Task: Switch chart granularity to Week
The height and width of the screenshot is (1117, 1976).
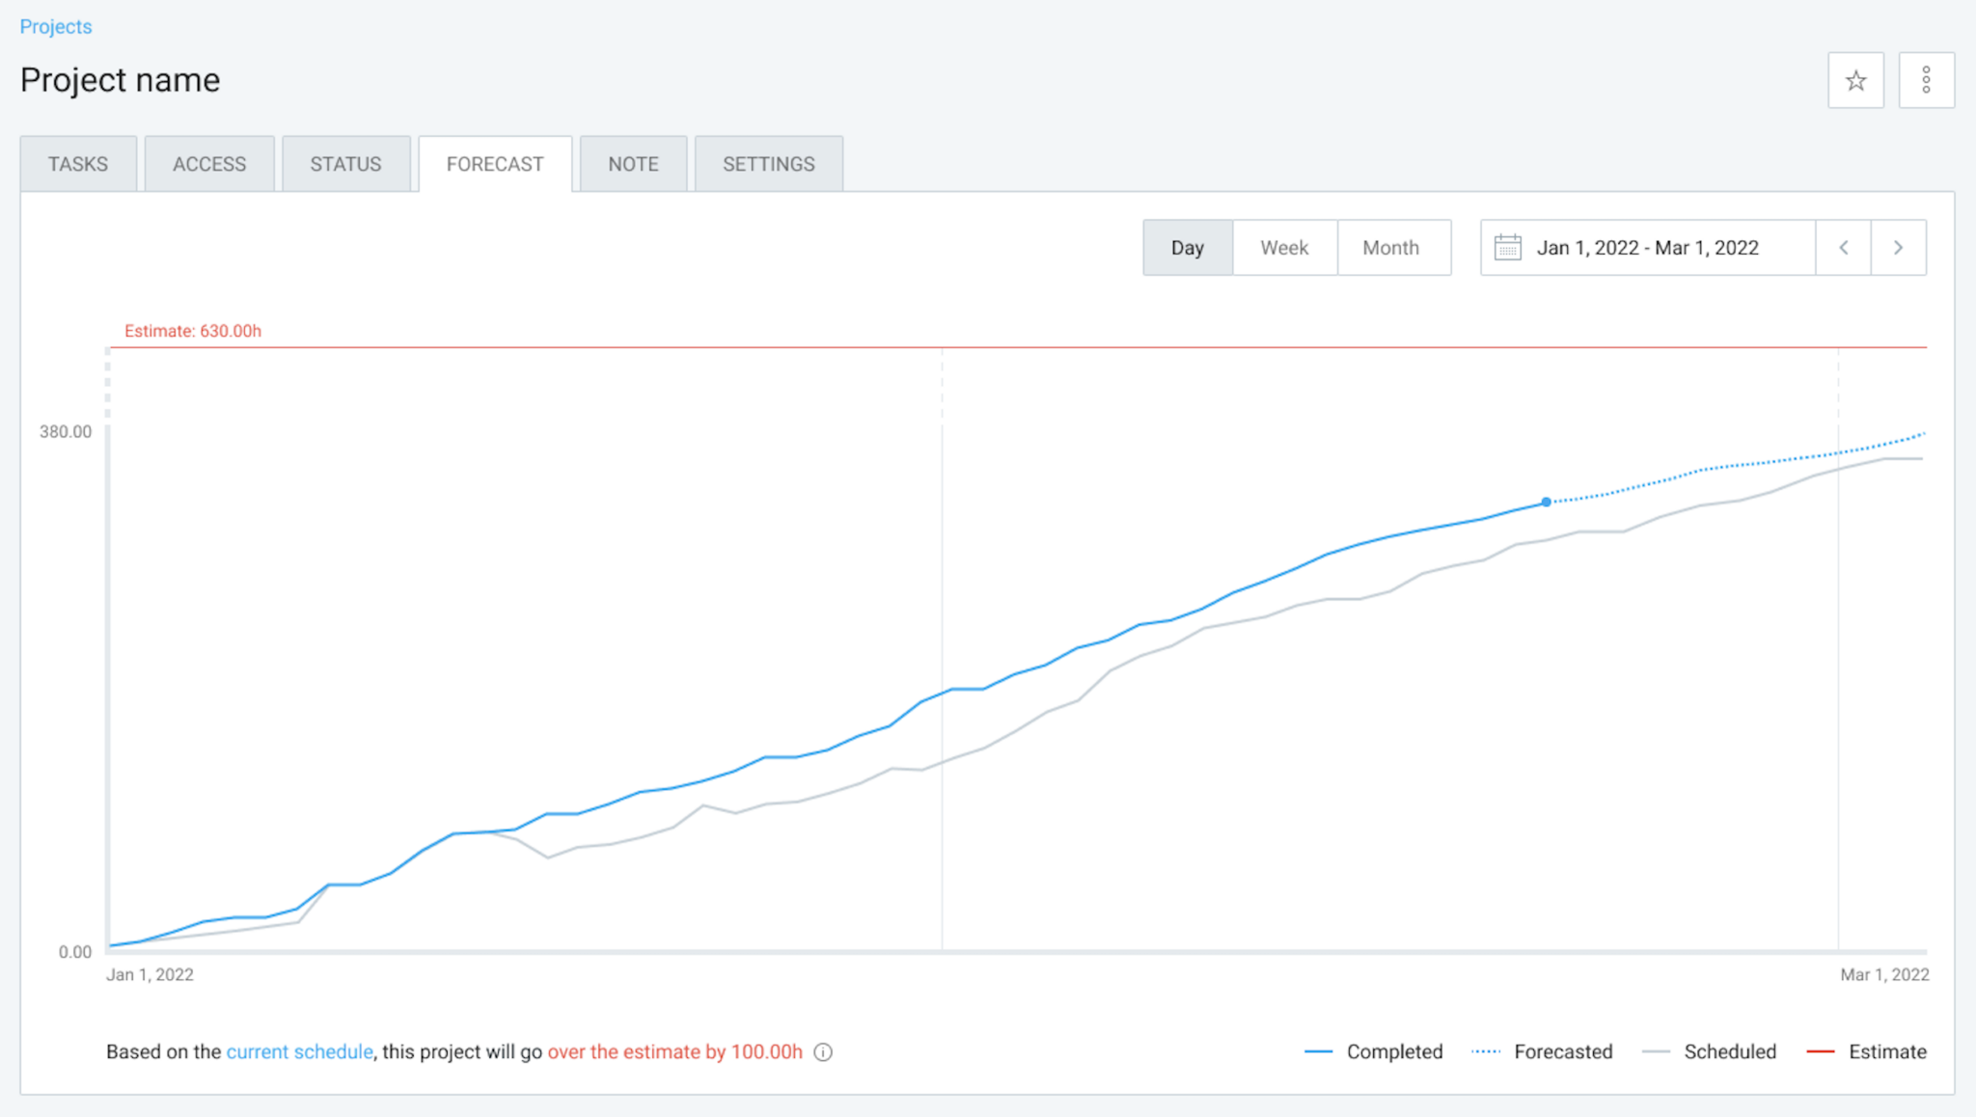Action: point(1284,248)
